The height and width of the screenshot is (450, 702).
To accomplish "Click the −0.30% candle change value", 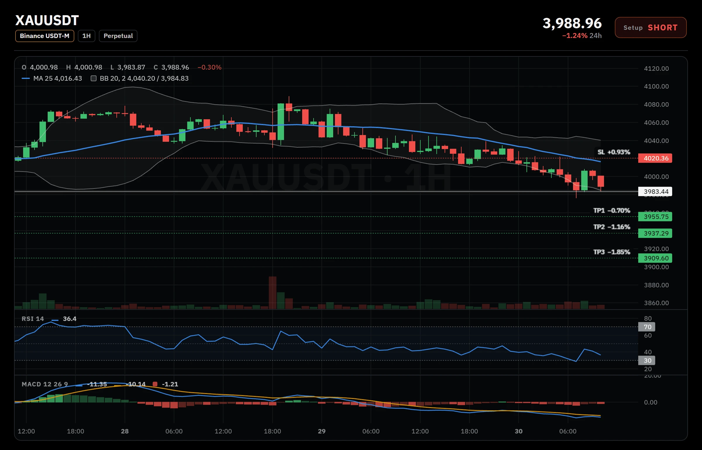I will click(x=209, y=67).
